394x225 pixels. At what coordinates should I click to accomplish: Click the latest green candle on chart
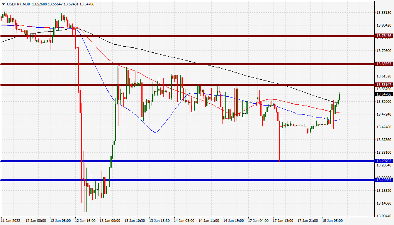coord(340,96)
